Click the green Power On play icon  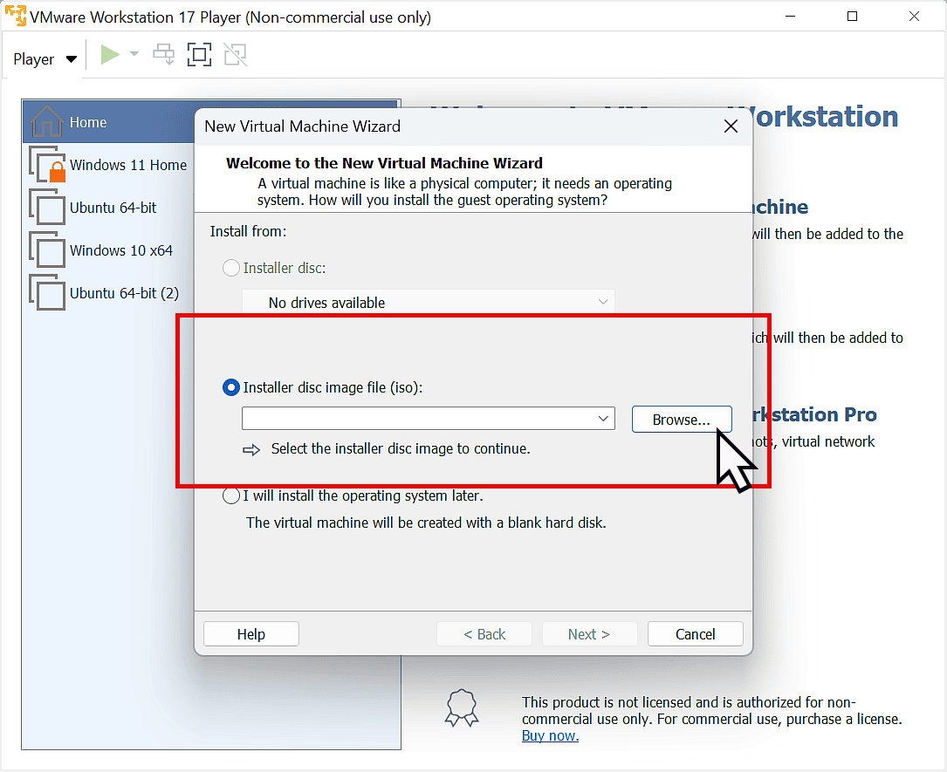click(110, 56)
